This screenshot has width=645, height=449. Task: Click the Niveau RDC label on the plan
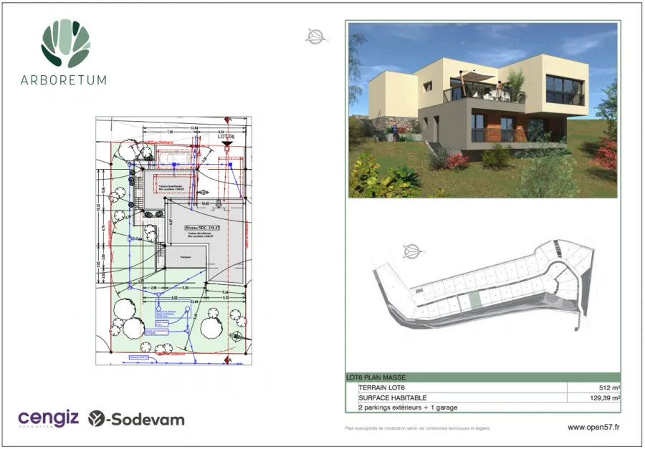pos(203,227)
